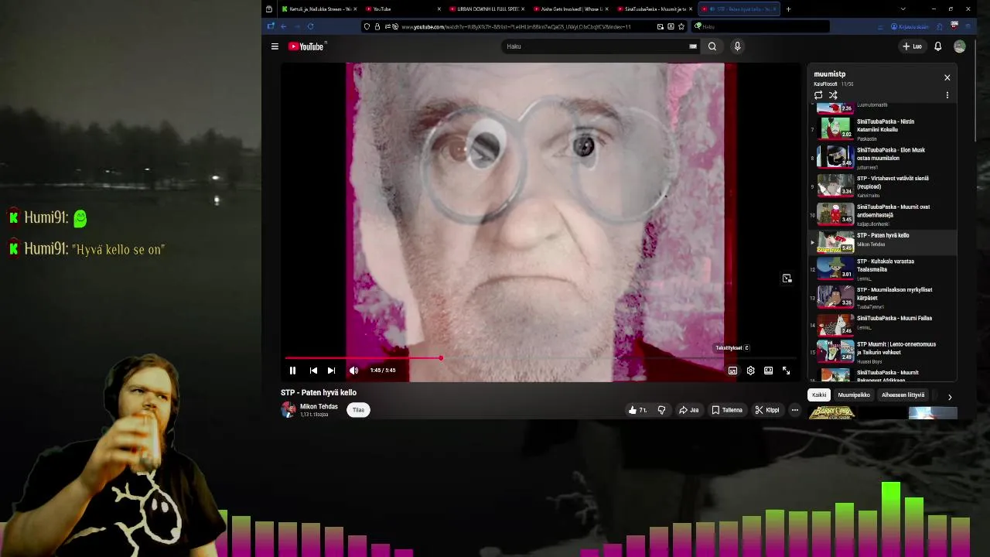Viewport: 990px width, 557px height.
Task: Open a new browser tab with plus
Action: pyautogui.click(x=788, y=9)
